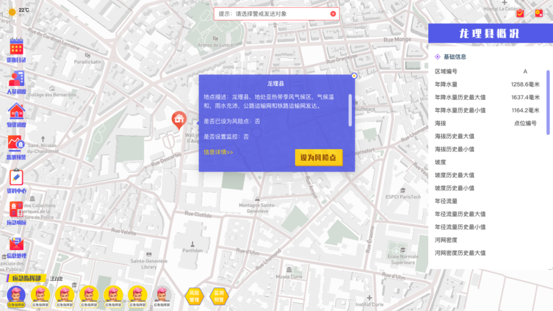
Task: Close the 龙理县 popup card
Action: [x=354, y=76]
